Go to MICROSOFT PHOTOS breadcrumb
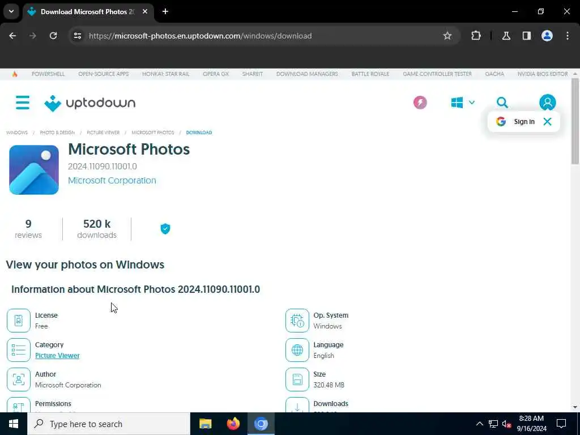The width and height of the screenshot is (580, 435). point(153,133)
